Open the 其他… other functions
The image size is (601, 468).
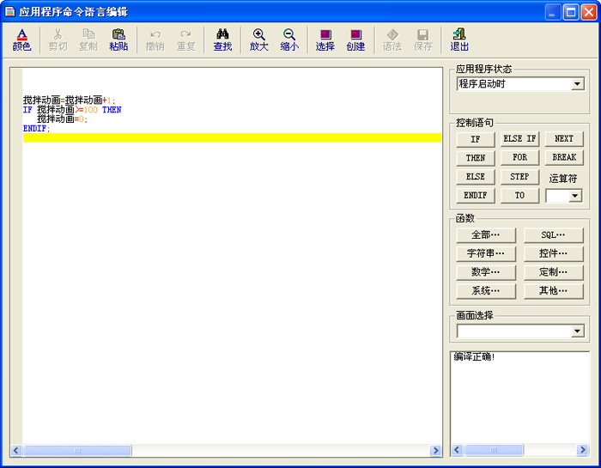[x=554, y=291]
